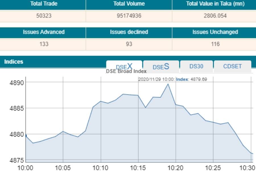The height and width of the screenshot is (171, 256).
Task: Select the total trade value 50323
Action: 44,16
